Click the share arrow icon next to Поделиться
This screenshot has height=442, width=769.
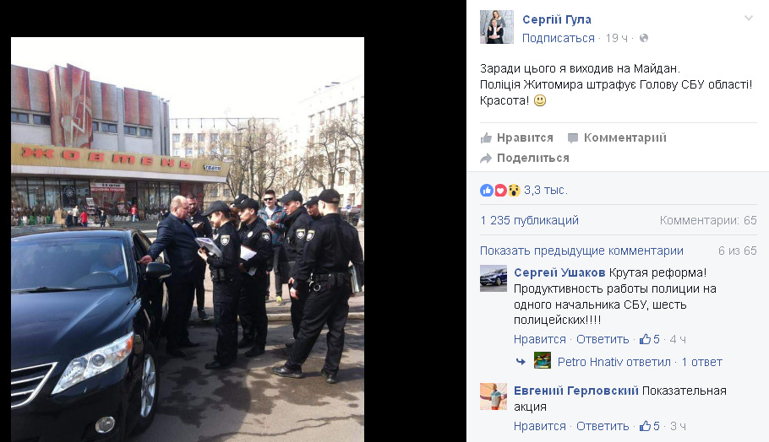[486, 158]
